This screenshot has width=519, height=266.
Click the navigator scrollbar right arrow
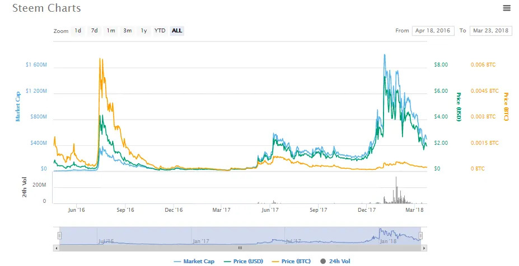[424, 248]
